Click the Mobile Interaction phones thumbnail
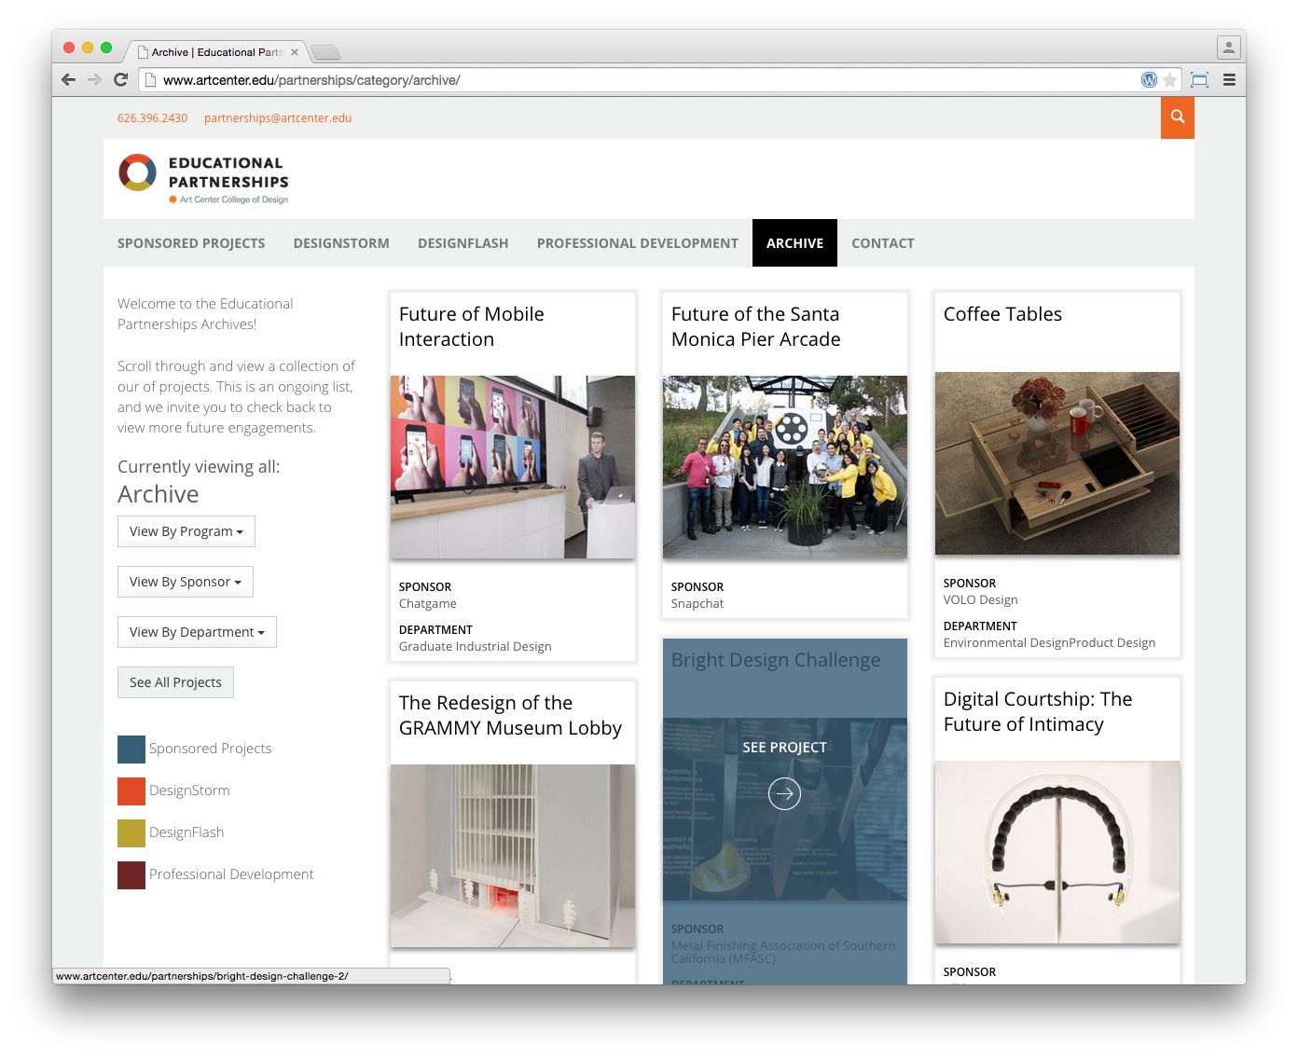 click(x=513, y=467)
